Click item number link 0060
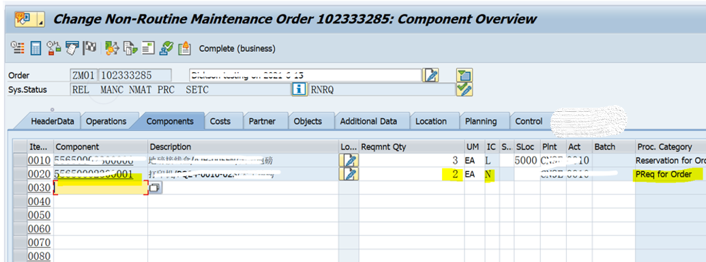 point(39,229)
